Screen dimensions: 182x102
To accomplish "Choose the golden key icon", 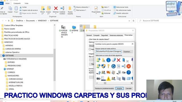I will click(x=108, y=66).
